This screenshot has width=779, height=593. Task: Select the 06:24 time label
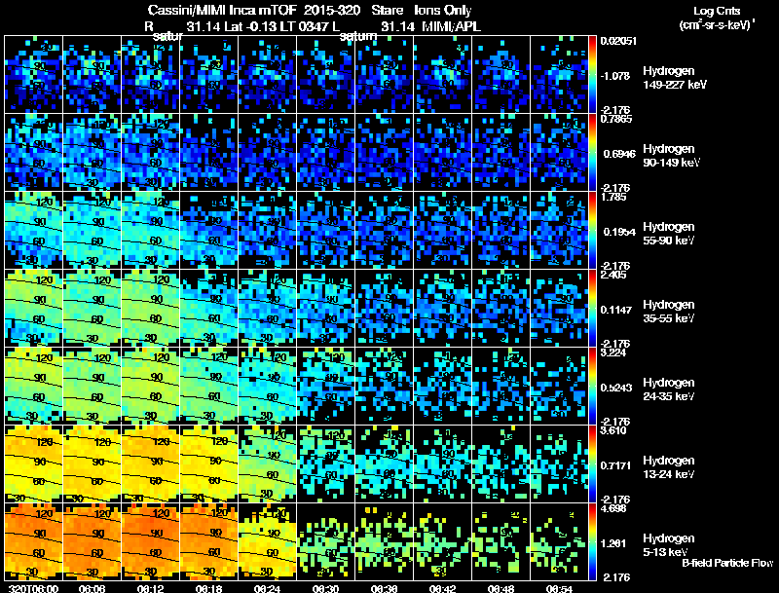point(267,588)
